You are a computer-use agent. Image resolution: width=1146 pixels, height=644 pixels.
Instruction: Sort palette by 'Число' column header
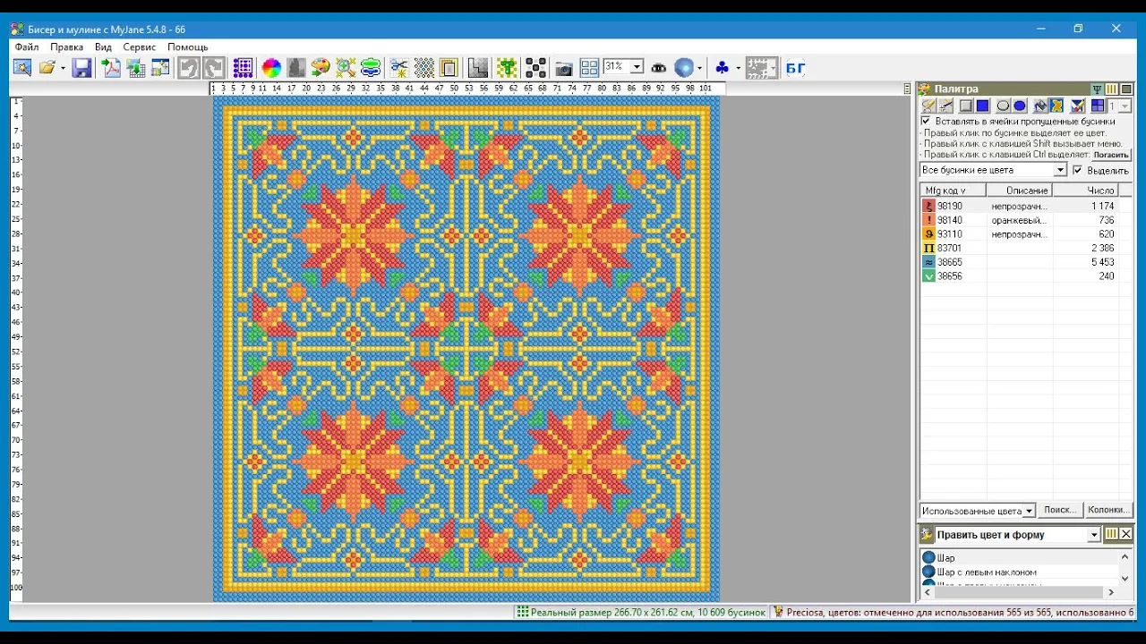(x=1085, y=191)
